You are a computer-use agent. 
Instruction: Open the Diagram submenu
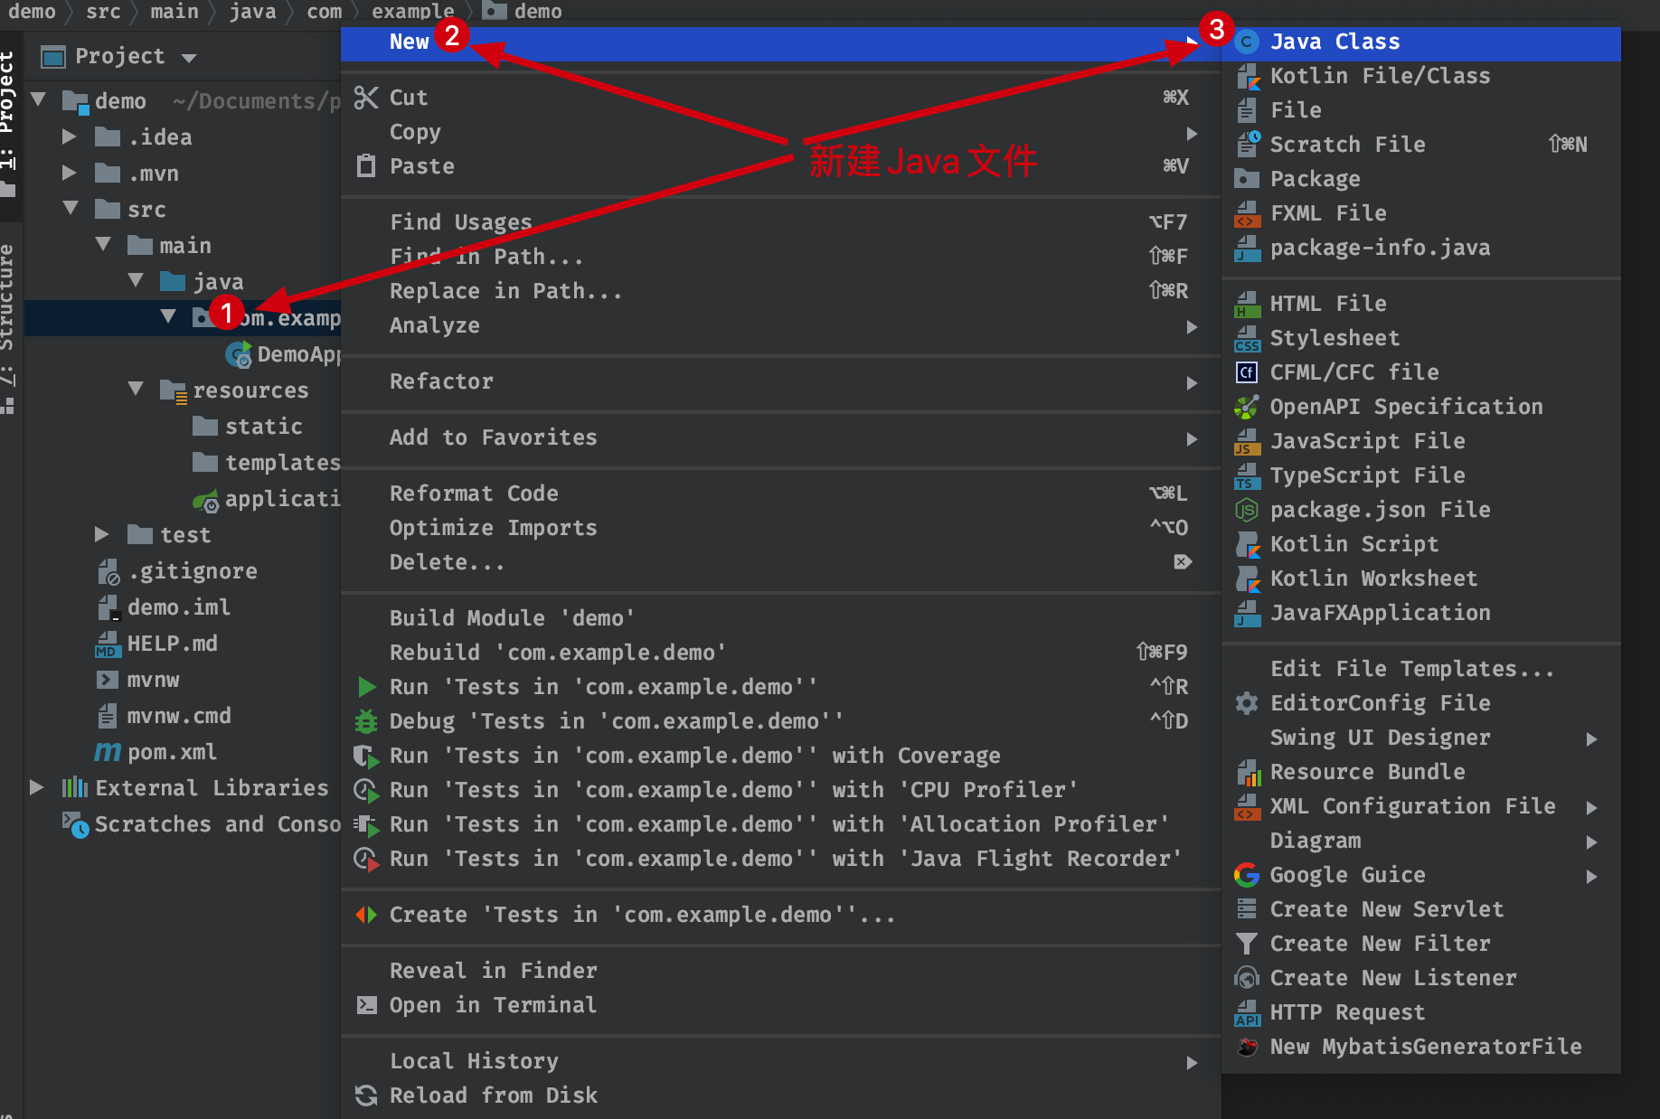pyautogui.click(x=1421, y=841)
